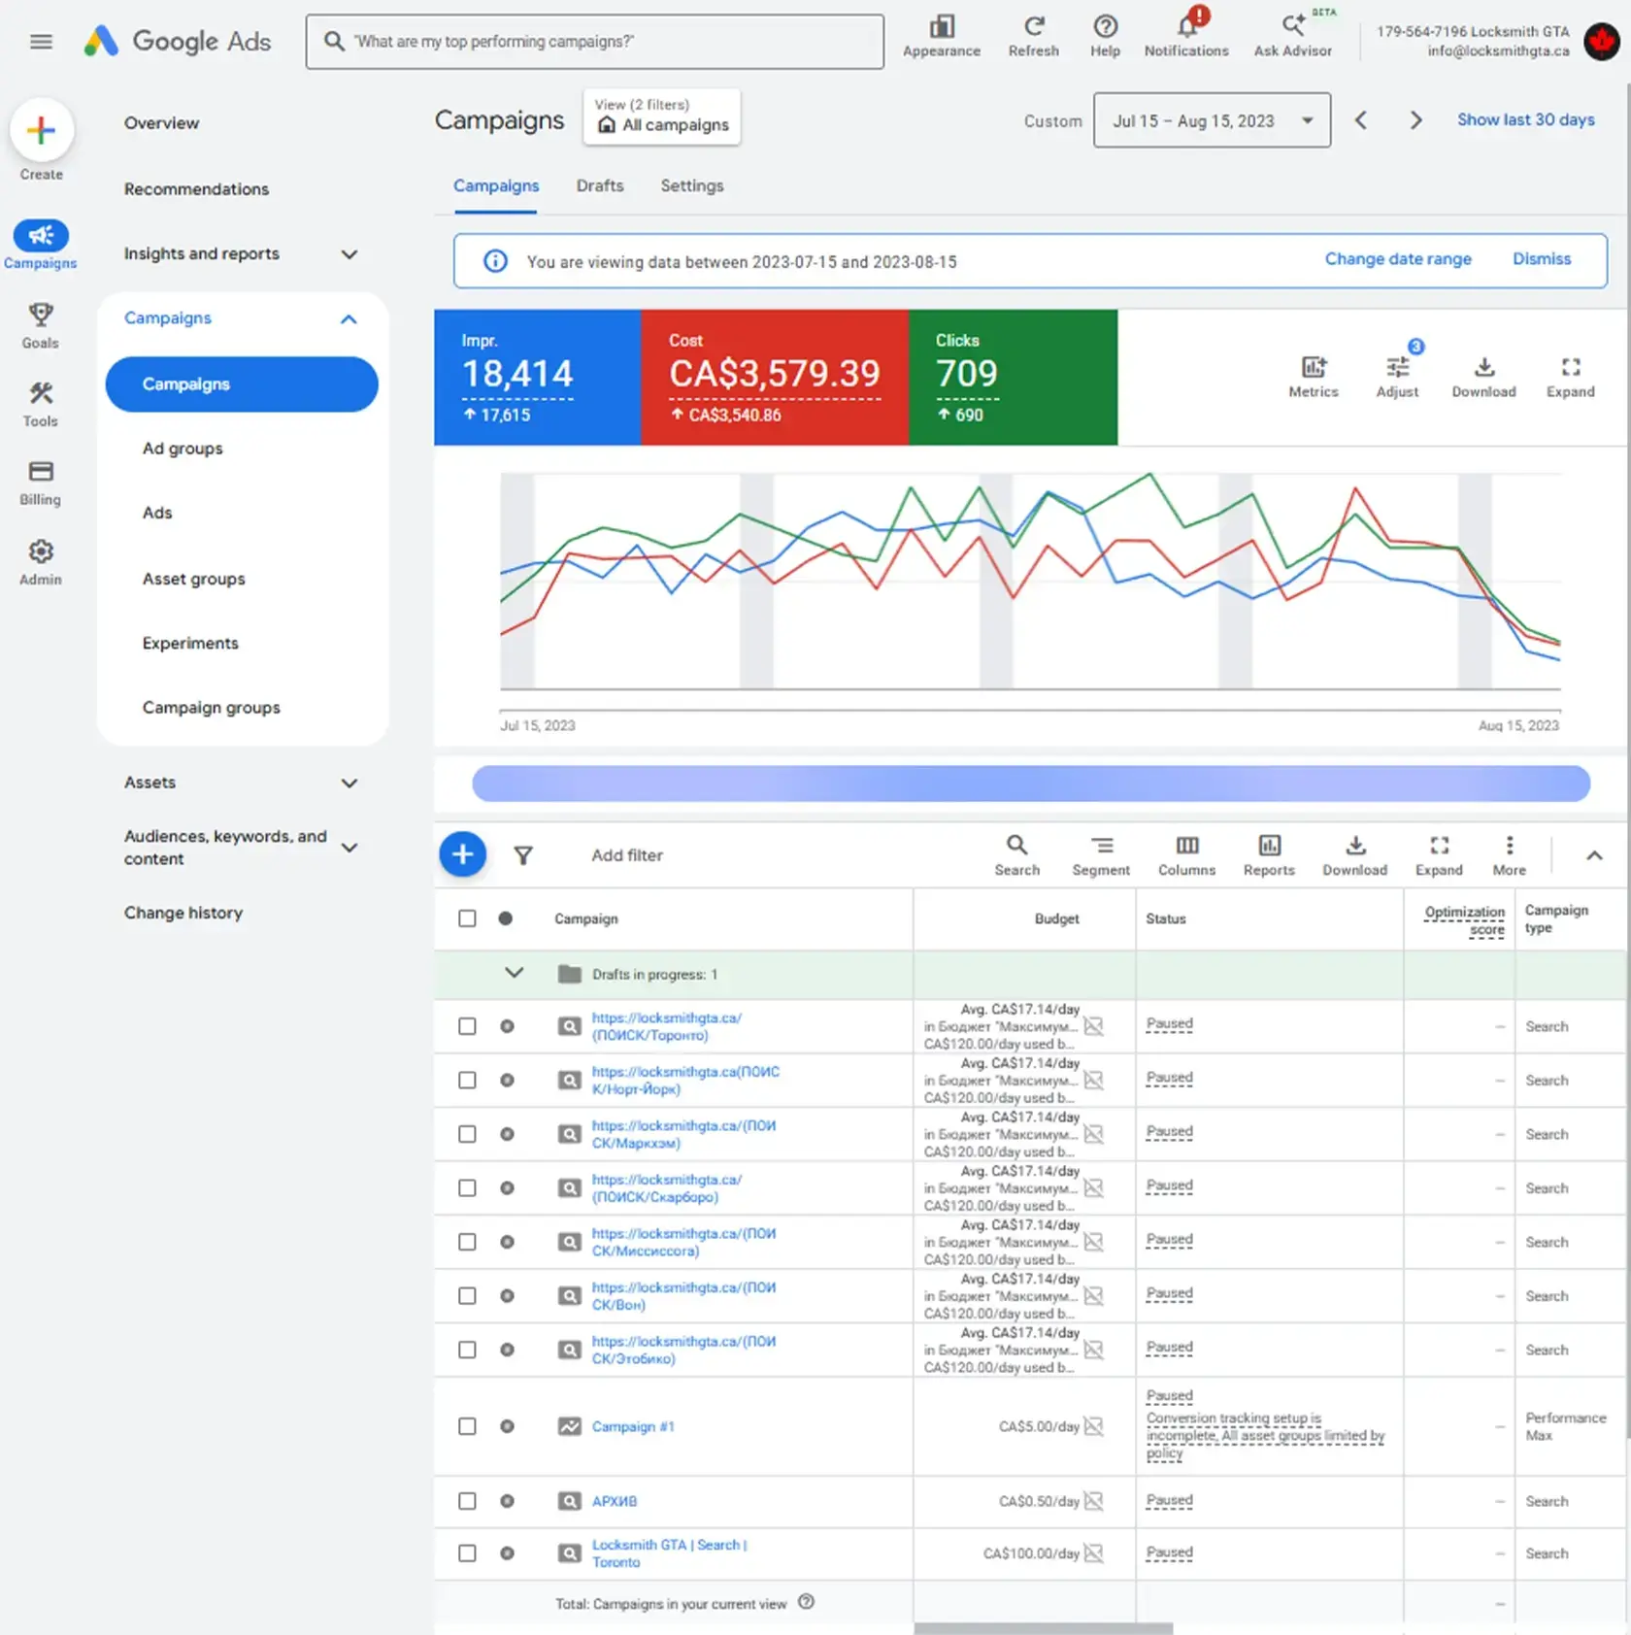The image size is (1631, 1635).
Task: Switch to the Settings tab
Action: [692, 185]
